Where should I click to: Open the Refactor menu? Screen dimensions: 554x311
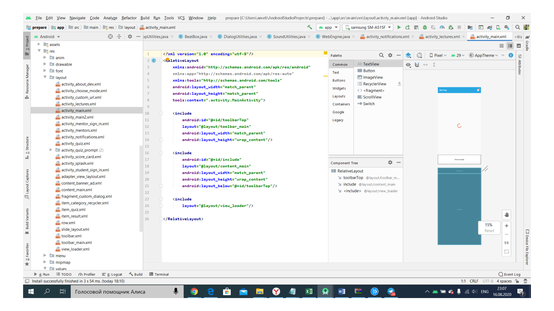[x=129, y=18]
